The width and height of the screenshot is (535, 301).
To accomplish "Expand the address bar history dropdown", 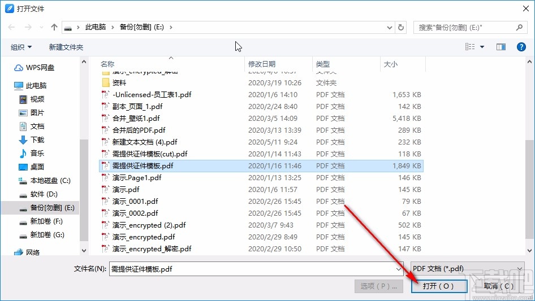I will 389,27.
